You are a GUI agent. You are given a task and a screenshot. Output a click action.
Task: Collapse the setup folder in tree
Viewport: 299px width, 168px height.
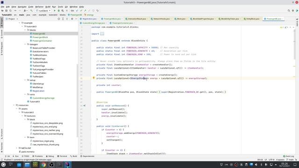25,80
